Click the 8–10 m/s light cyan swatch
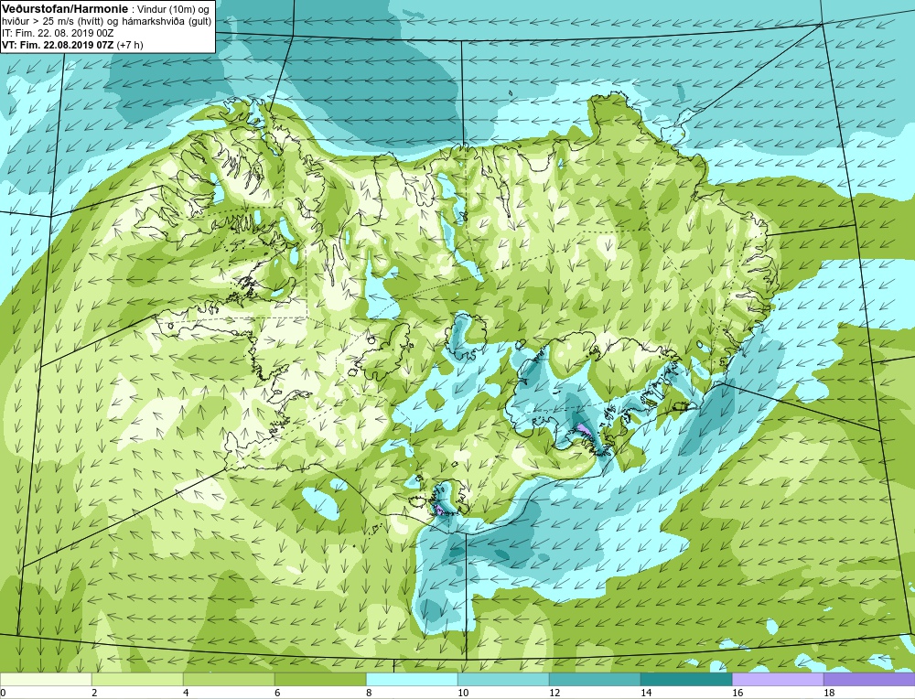Screen dimensions: 915x699 [x=412, y=680]
